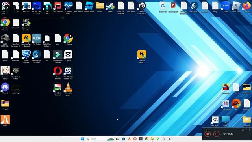252x142 pixels.
Task: Launch VLC media player desktop icon
Action: coord(68,87)
